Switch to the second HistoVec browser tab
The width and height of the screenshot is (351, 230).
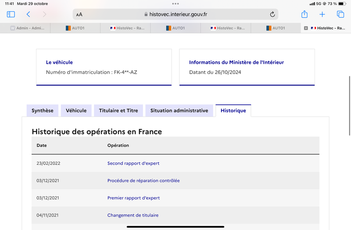[x=226, y=28]
